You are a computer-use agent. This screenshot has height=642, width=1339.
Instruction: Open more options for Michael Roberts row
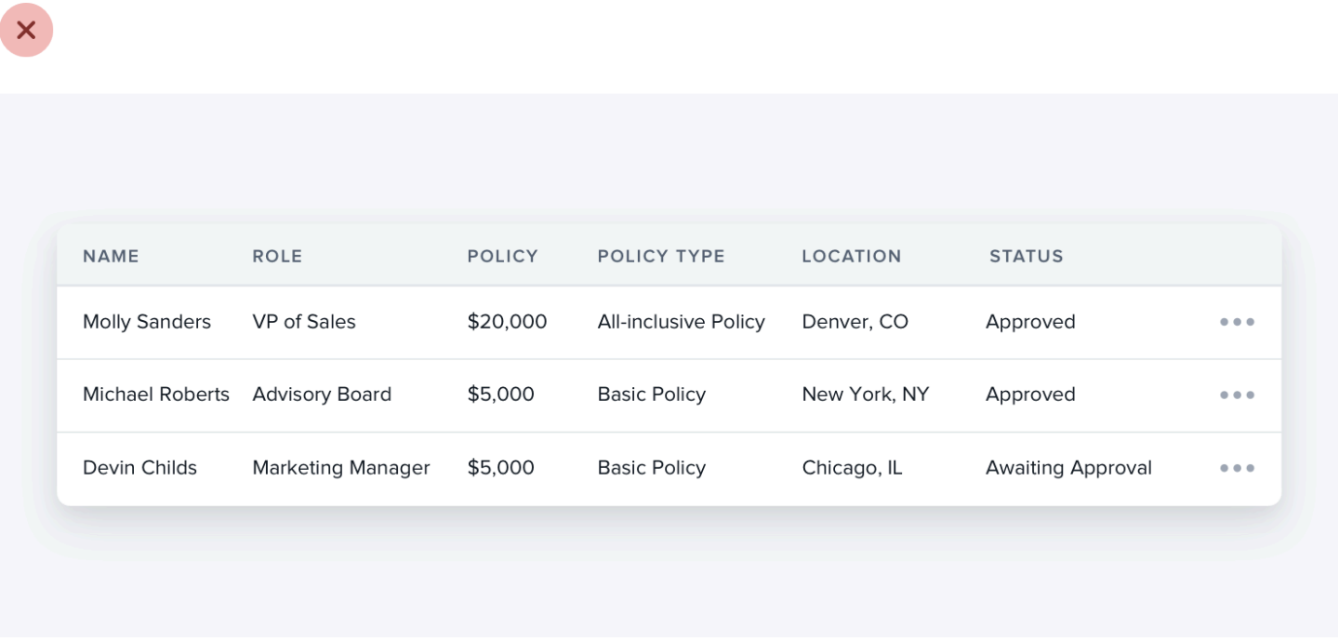1237,395
